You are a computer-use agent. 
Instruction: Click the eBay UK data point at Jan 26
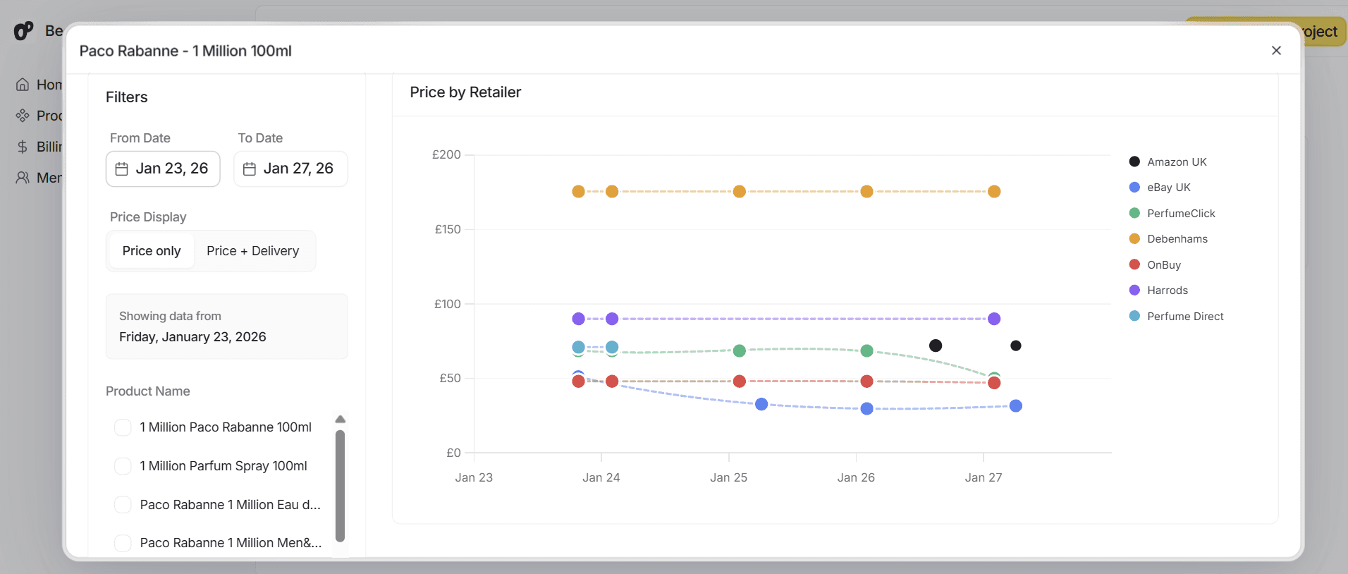click(x=867, y=409)
